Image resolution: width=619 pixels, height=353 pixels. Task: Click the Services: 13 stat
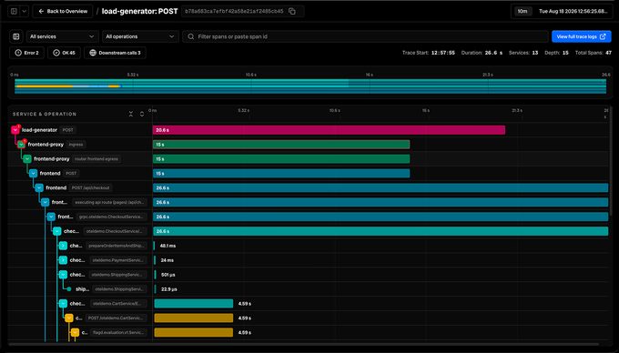(523, 53)
